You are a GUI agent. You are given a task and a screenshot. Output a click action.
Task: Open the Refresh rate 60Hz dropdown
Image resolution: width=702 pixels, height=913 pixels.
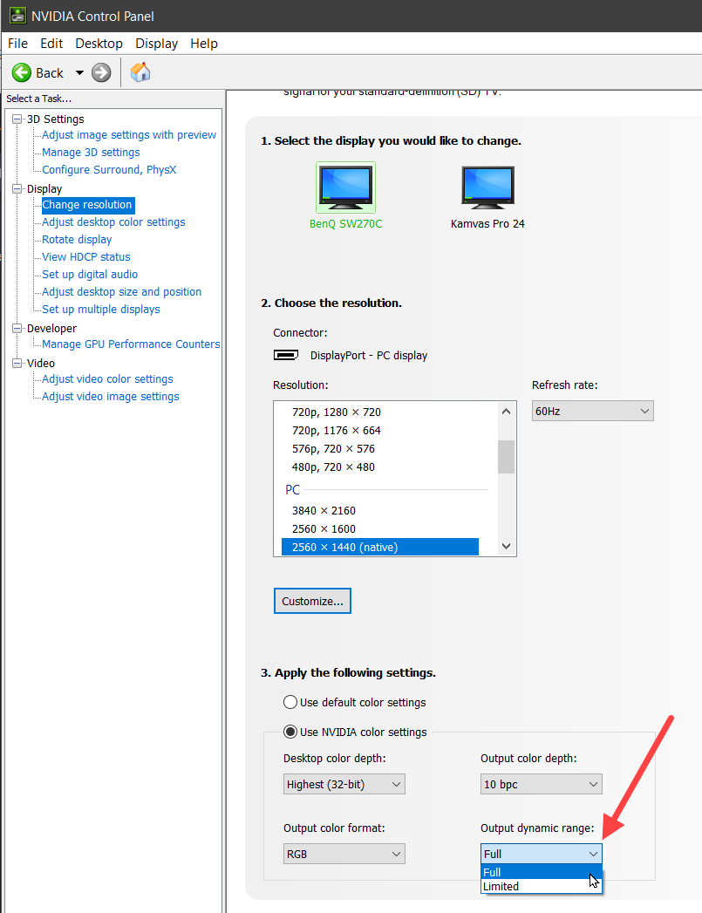coord(593,411)
